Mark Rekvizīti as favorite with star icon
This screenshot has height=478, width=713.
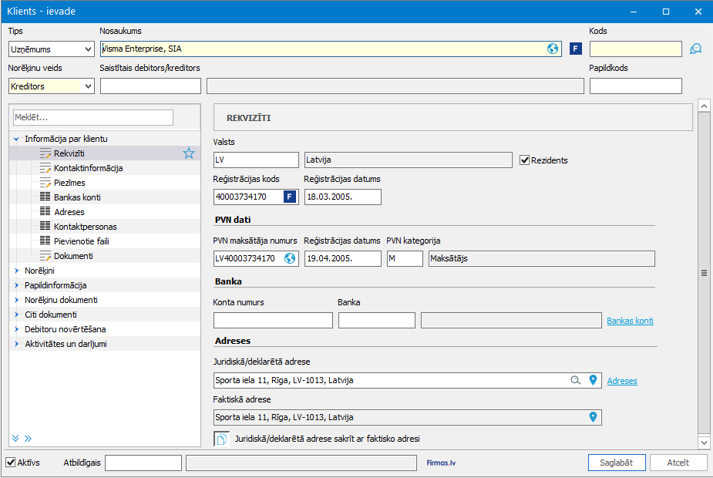(189, 153)
